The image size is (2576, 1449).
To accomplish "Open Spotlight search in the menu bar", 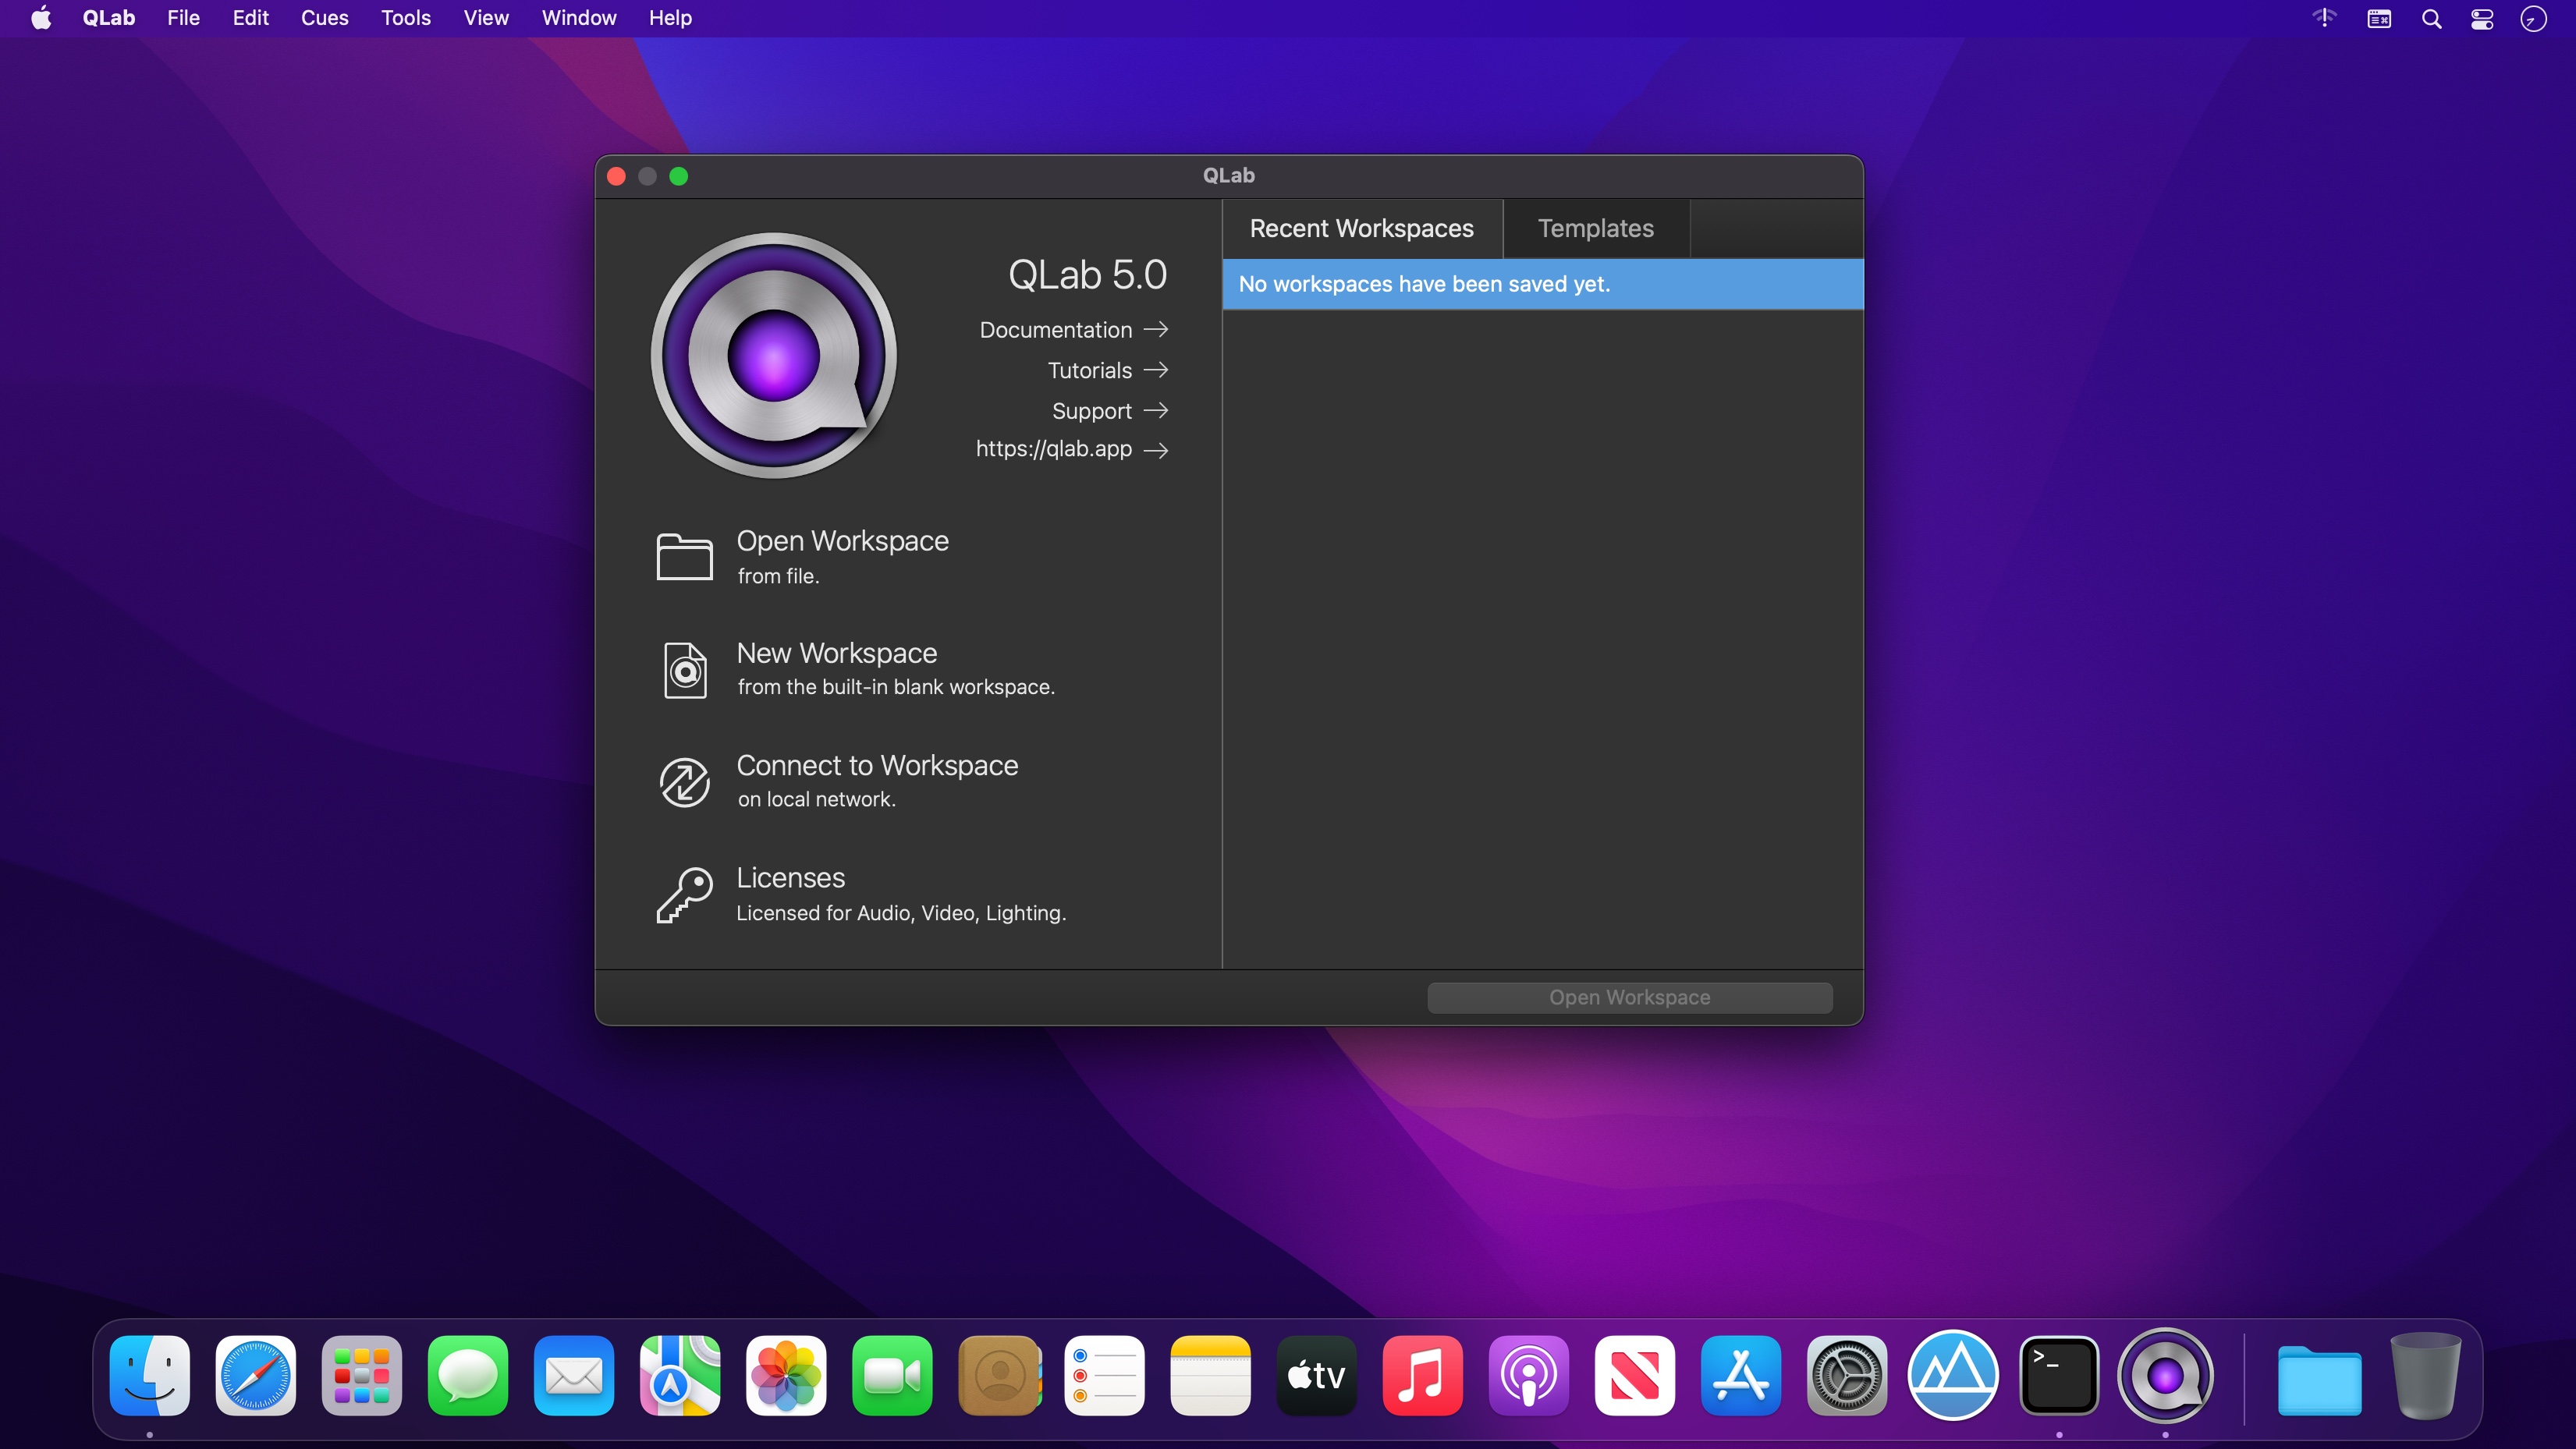I will (2432, 19).
